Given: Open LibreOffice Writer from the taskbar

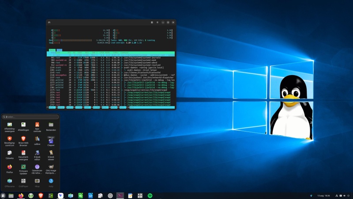Looking at the screenshot, I should [x=90, y=195].
